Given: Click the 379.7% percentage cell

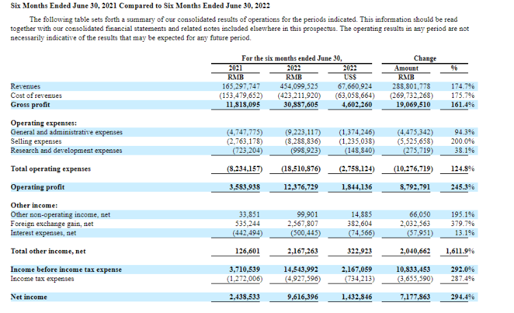Looking at the screenshot, I should pos(463,224).
